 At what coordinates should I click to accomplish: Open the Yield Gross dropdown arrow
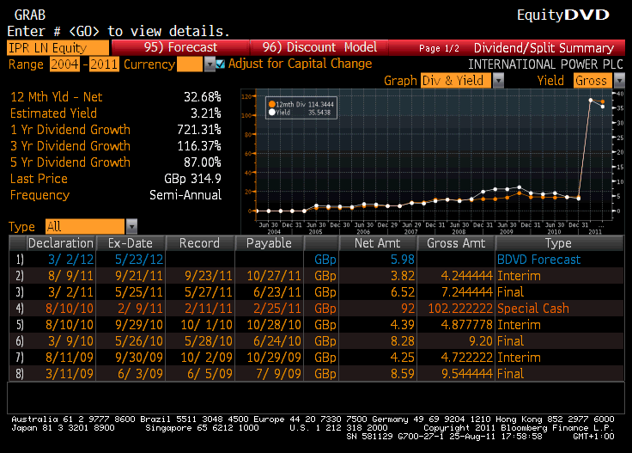pos(619,80)
